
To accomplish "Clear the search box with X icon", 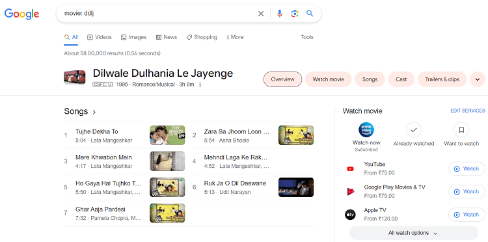I will (x=261, y=14).
